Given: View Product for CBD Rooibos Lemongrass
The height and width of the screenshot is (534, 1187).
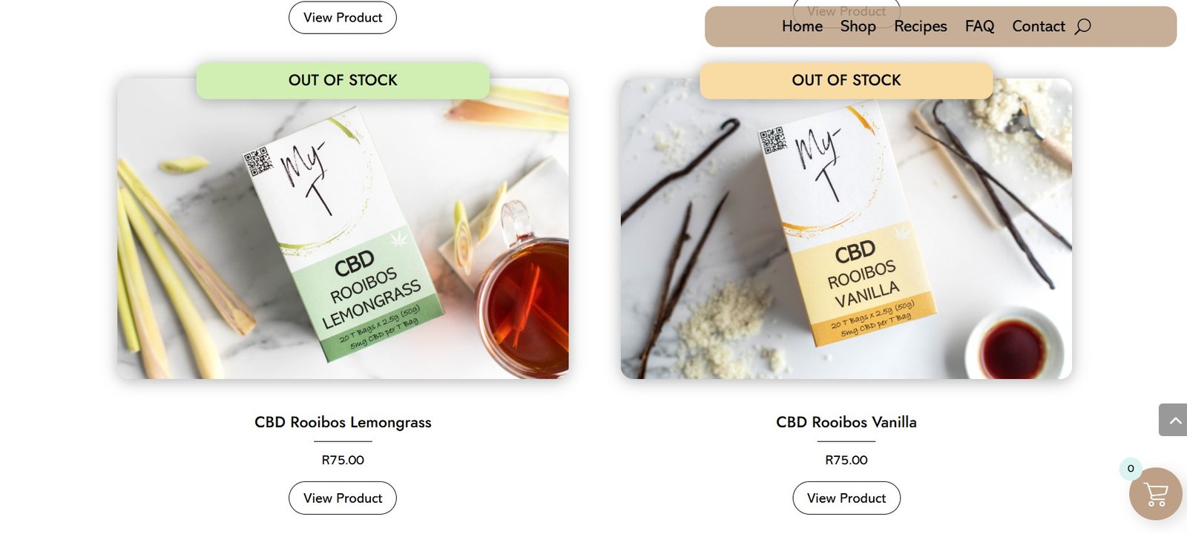Looking at the screenshot, I should point(343,498).
